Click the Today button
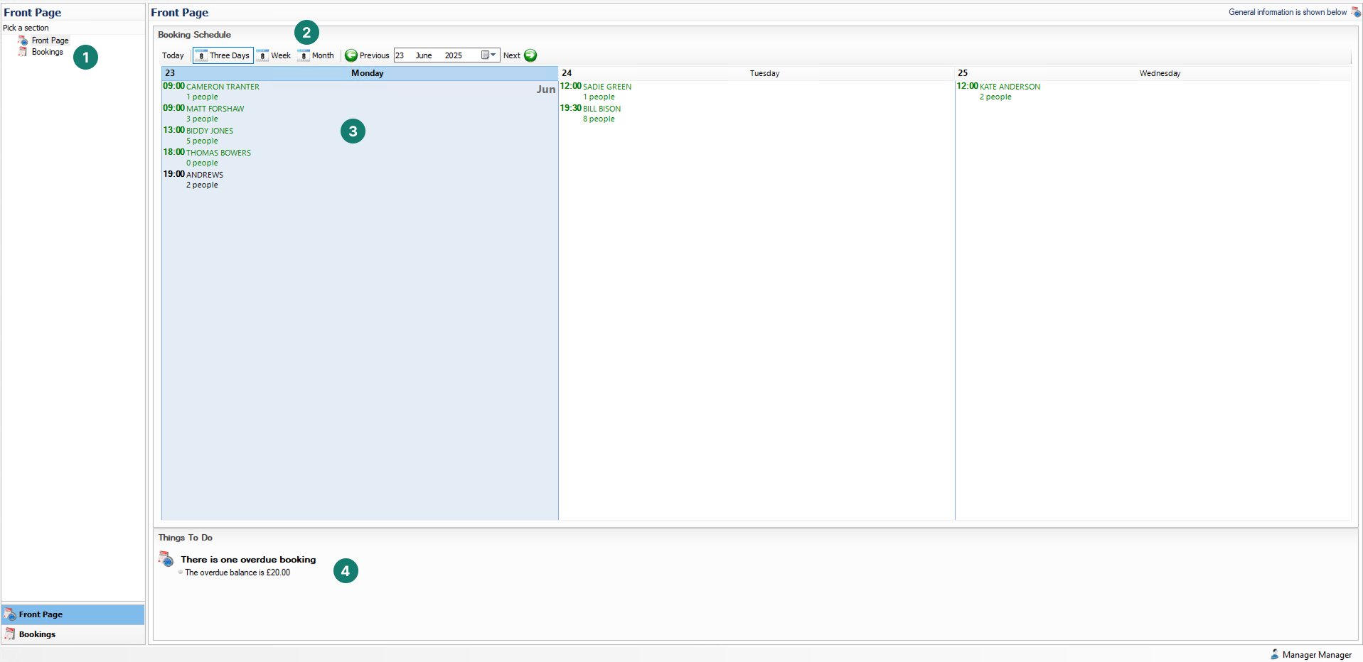1363x662 pixels. click(173, 55)
